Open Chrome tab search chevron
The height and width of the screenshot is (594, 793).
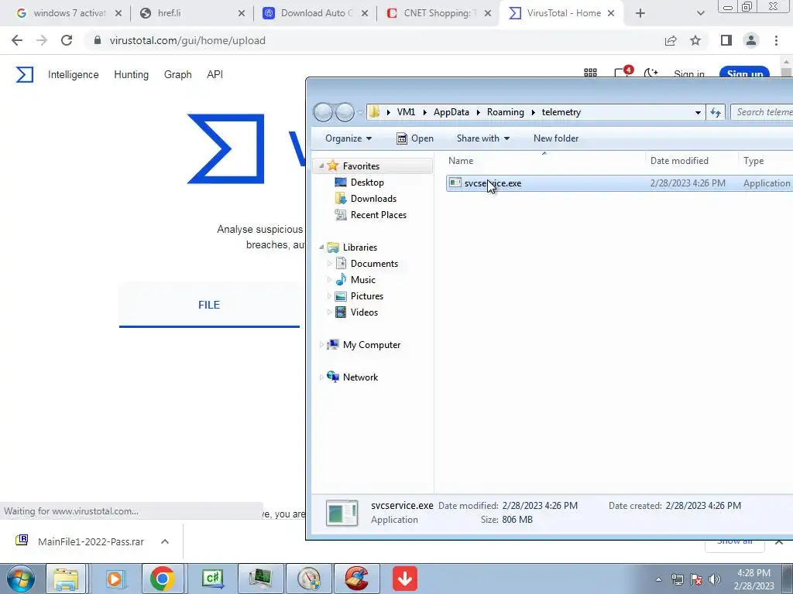coord(700,14)
